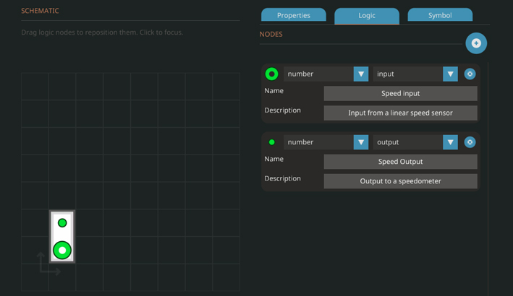Click the linear speed sensor description field

click(x=400, y=113)
